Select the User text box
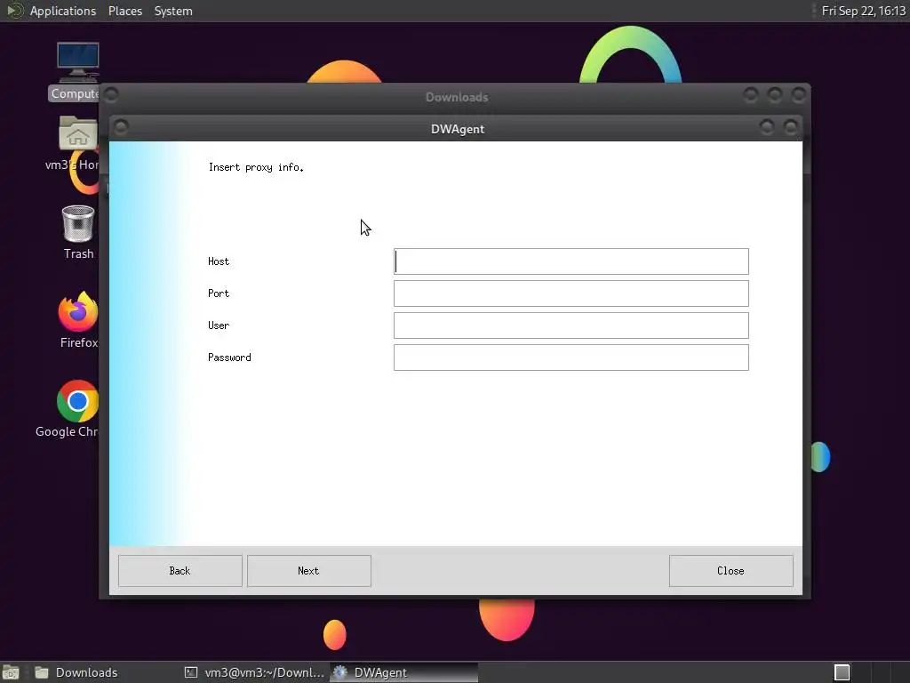This screenshot has width=910, height=683. click(571, 325)
